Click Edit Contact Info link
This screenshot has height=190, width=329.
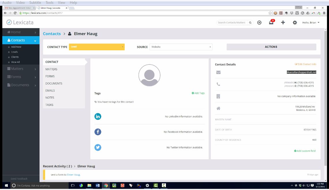pyautogui.click(x=306, y=64)
